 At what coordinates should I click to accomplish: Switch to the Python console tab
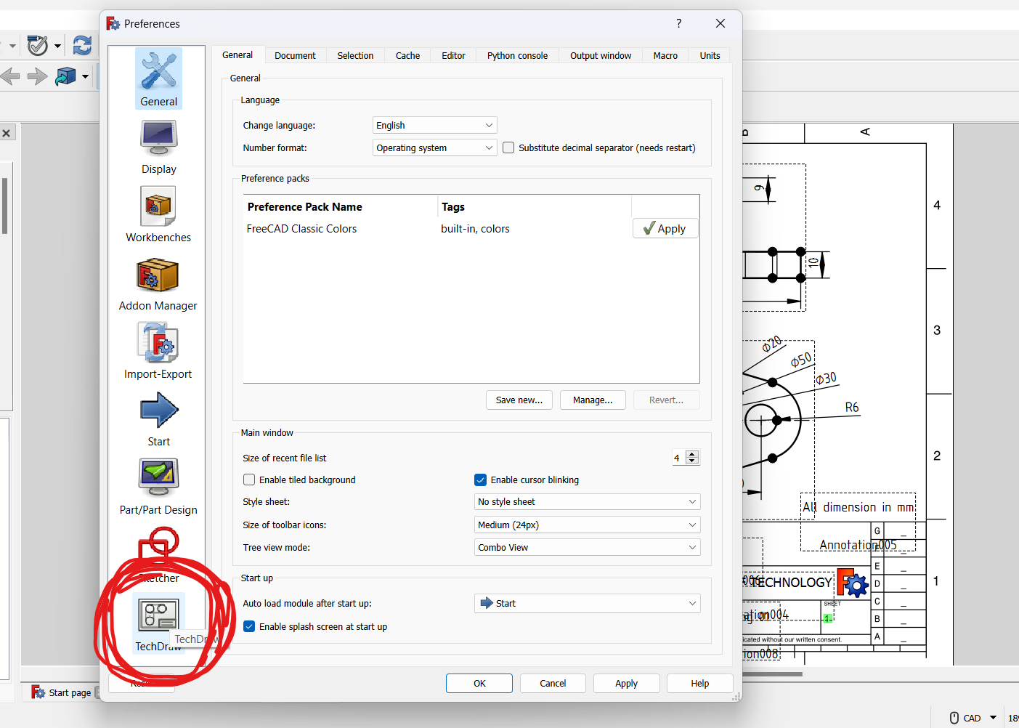[516, 55]
